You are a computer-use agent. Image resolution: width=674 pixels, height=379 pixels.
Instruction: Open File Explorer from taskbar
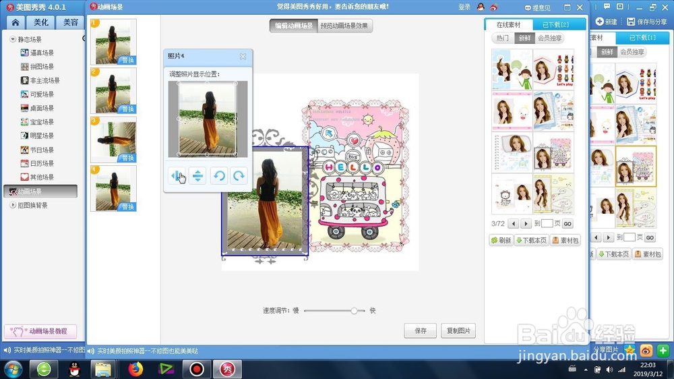(x=103, y=369)
